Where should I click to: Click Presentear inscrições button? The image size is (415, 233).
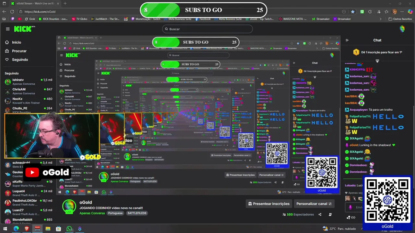point(269,204)
